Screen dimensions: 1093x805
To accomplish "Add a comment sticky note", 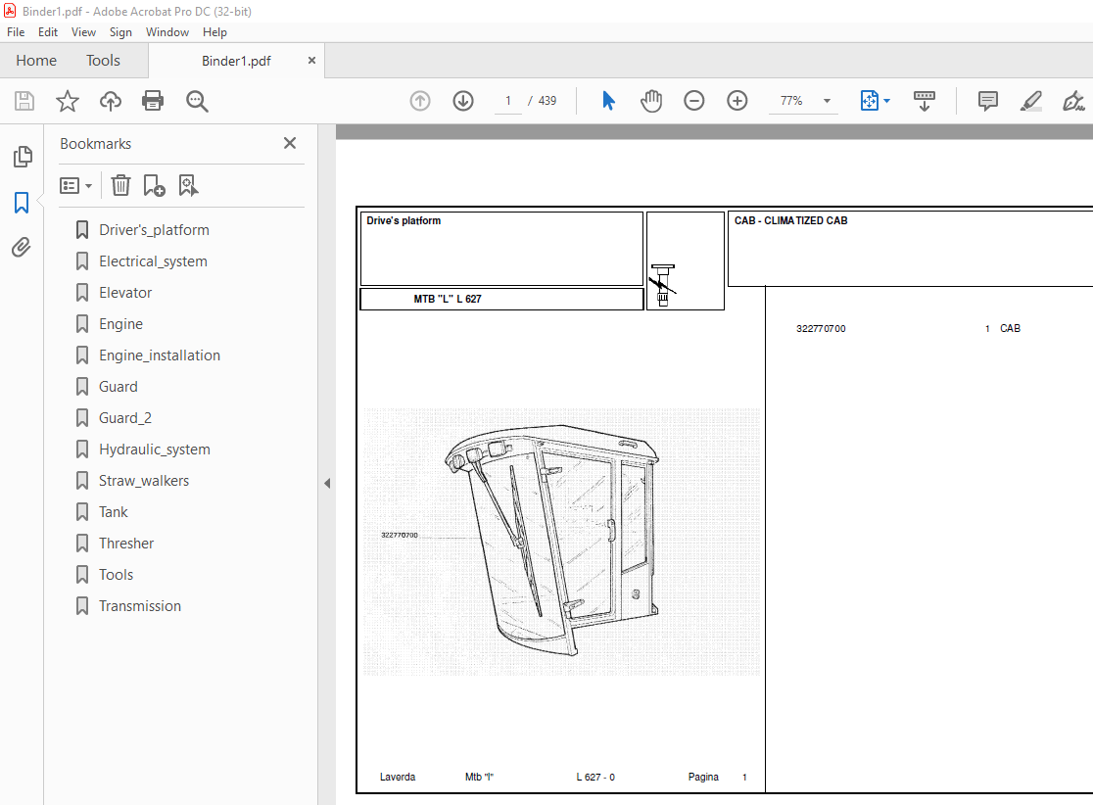I will (988, 101).
